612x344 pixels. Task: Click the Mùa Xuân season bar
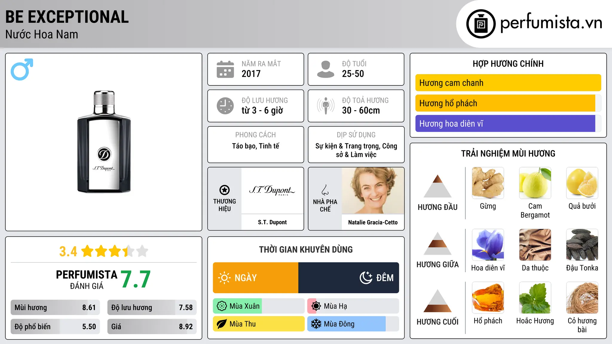[x=259, y=306]
